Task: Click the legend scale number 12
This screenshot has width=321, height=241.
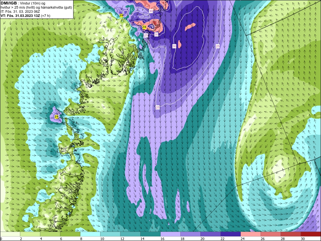Action: [x=122, y=239]
